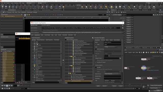Click the play forward button in playbar

9,86
